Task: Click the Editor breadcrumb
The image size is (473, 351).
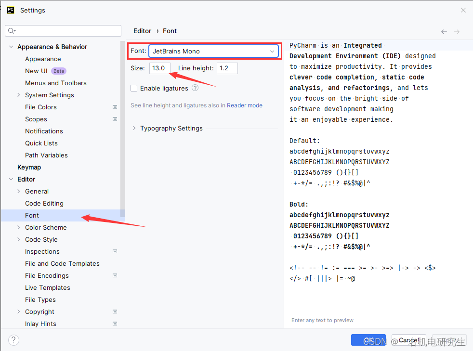Action: 143,31
